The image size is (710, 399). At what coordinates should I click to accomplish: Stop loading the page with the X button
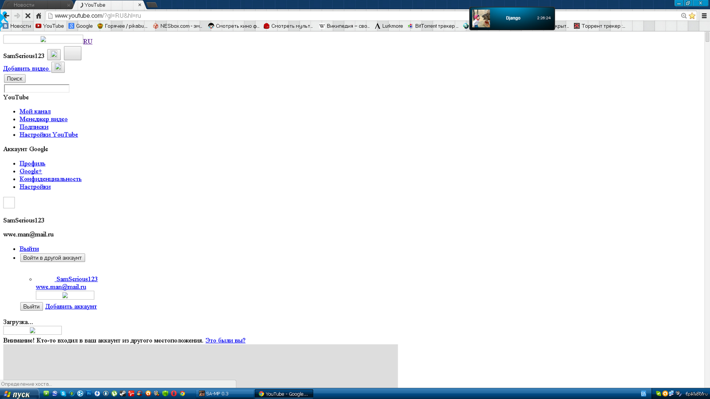point(28,16)
